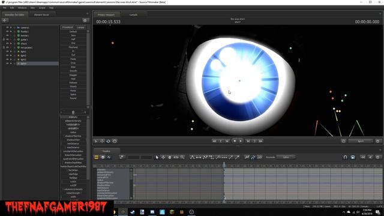Image resolution: width=384 pixels, height=216 pixels.
Task: Pick the viewport screen manipulator icon
Action: coord(115,142)
